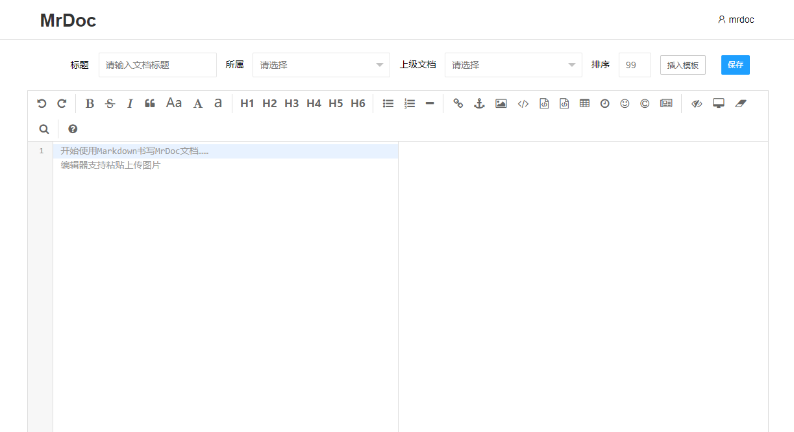794x432 pixels.
Task: Click the 插入模板 insert template button
Action: pos(682,65)
